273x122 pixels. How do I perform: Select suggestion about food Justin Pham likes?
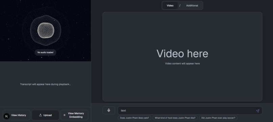click(175, 118)
